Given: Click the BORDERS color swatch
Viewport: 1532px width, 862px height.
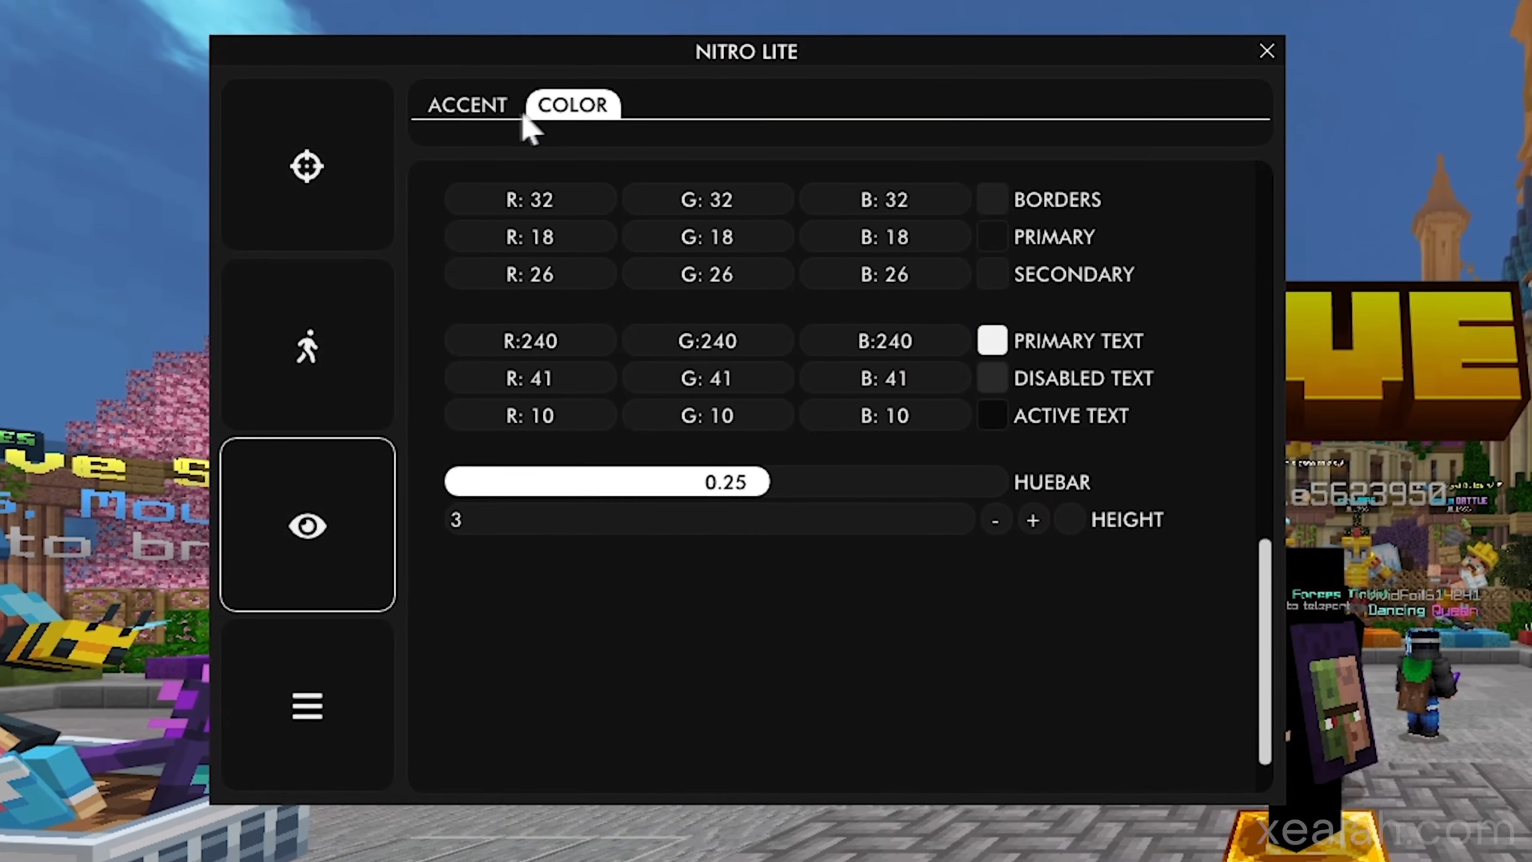Looking at the screenshot, I should tap(992, 200).
